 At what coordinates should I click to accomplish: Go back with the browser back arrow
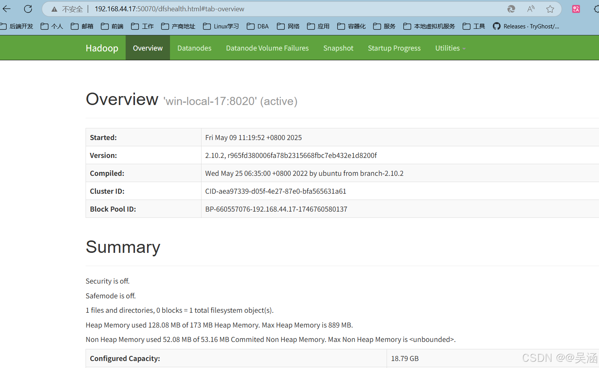[7, 9]
